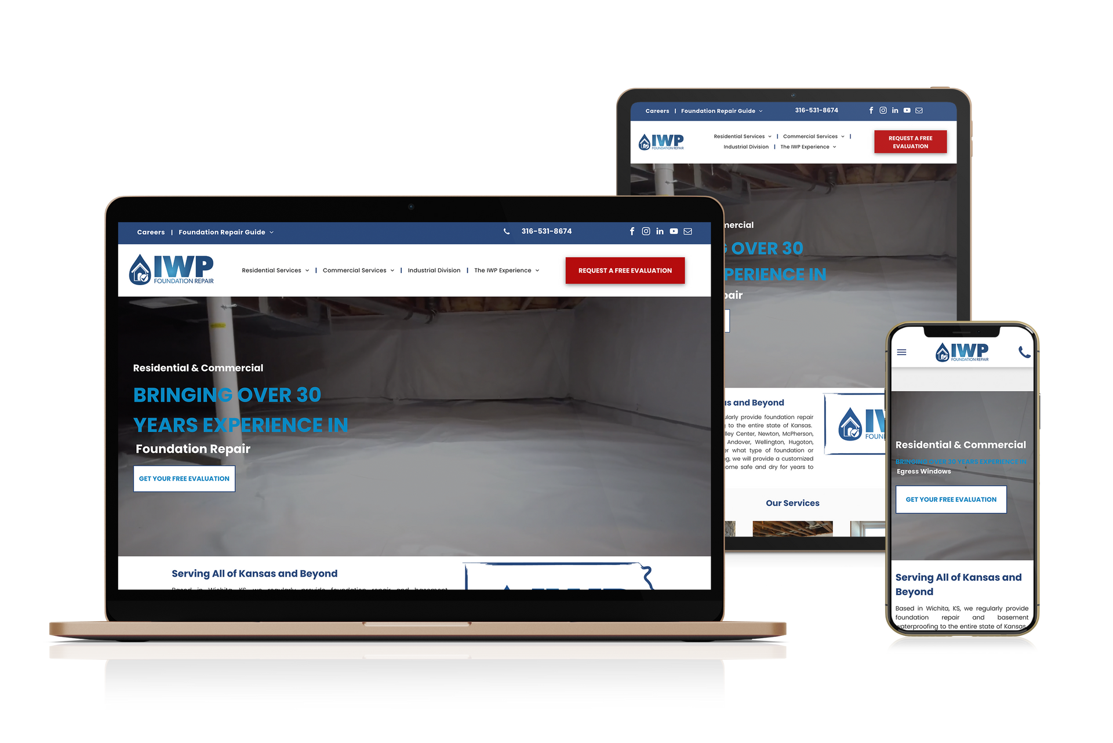The width and height of the screenshot is (1113, 743).
Task: Select the Industrial Division menu item
Action: [432, 270]
